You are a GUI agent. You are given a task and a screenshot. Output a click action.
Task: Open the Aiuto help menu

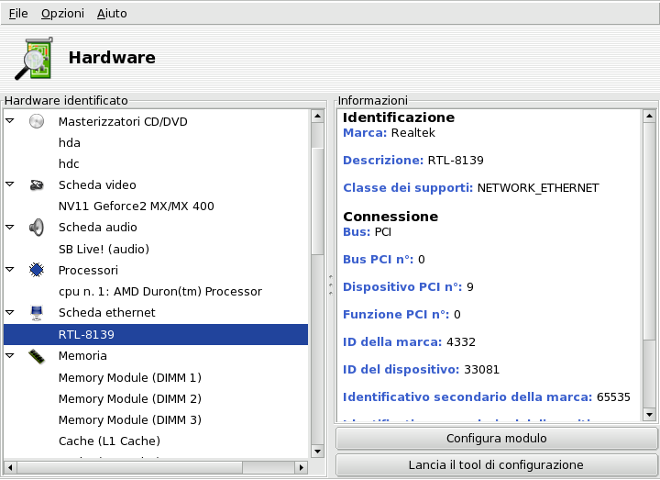pyautogui.click(x=112, y=14)
